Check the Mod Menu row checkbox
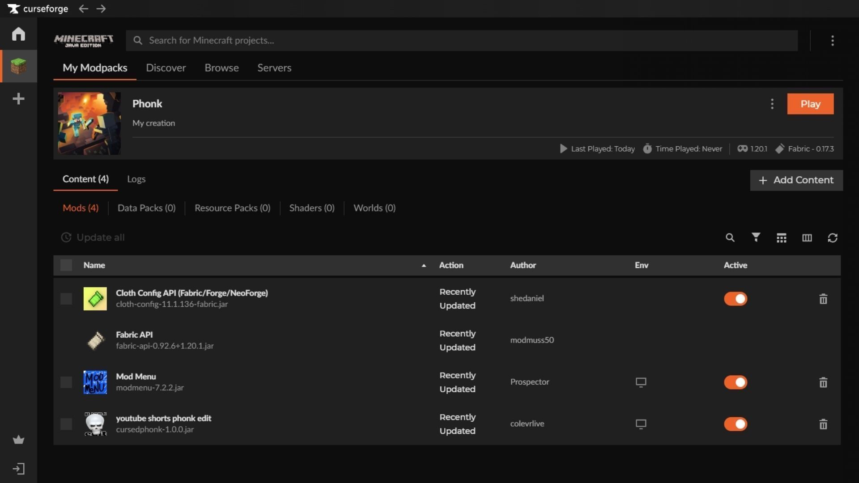 click(x=66, y=382)
